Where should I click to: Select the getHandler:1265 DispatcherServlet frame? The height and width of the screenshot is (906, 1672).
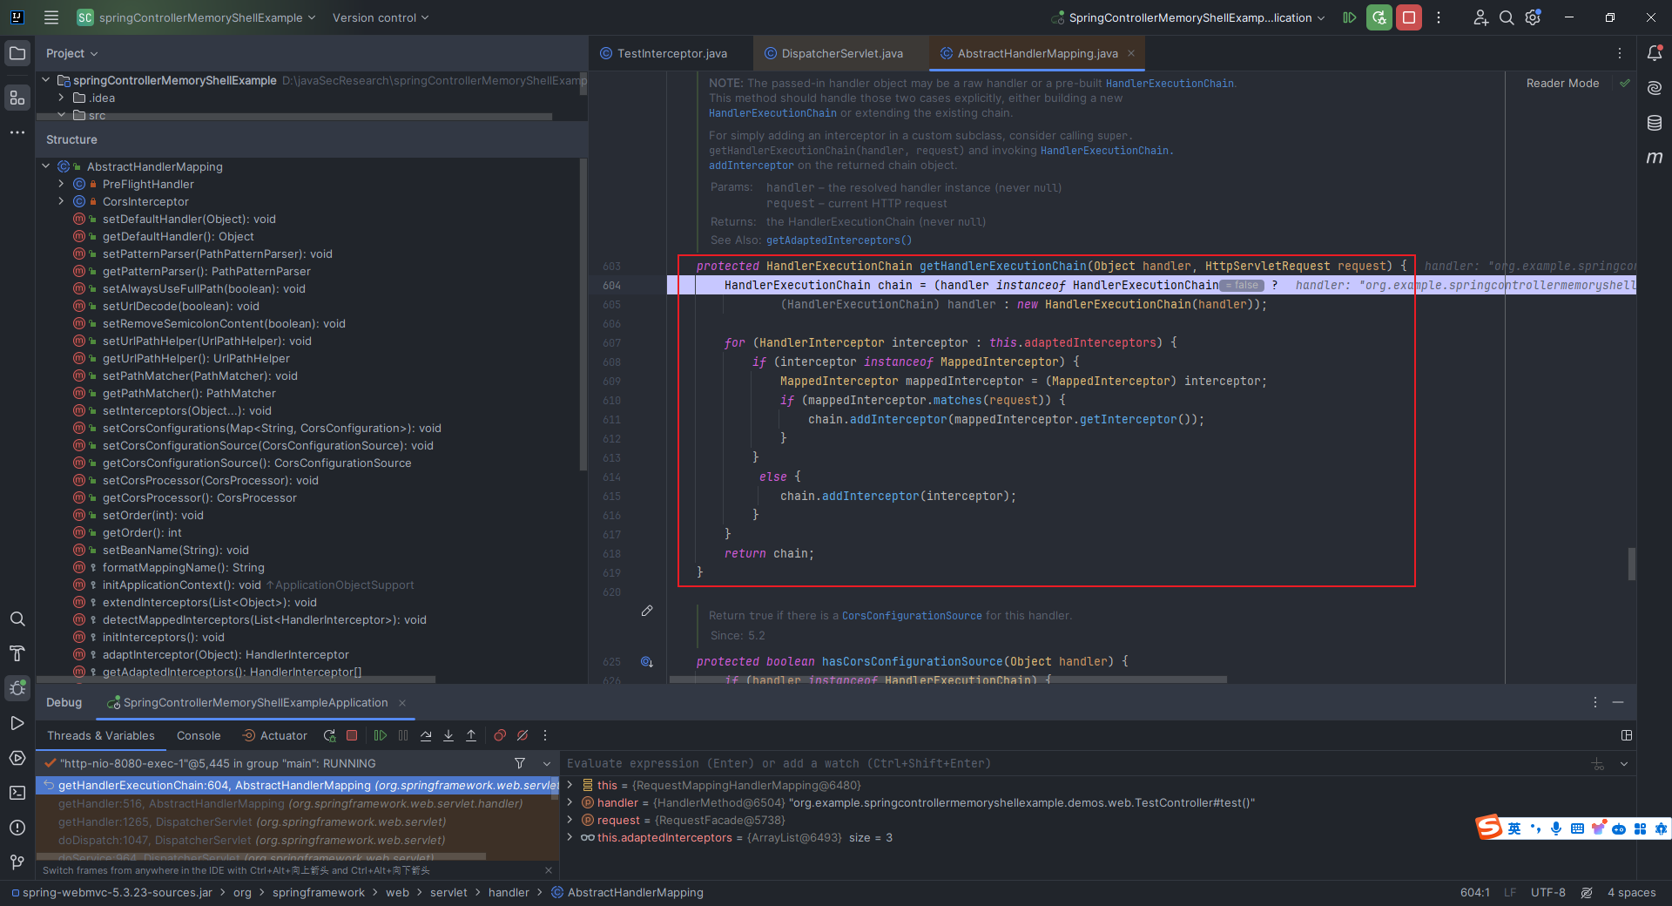(297, 822)
